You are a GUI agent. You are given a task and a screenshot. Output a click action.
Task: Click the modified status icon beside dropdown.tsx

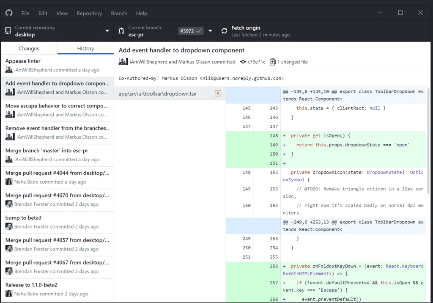coord(218,94)
